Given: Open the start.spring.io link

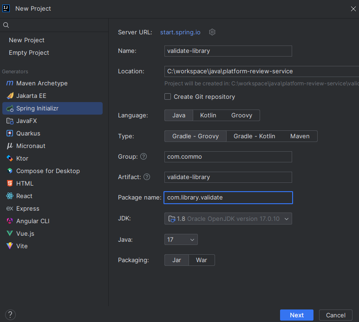Looking at the screenshot, I should click(x=180, y=32).
